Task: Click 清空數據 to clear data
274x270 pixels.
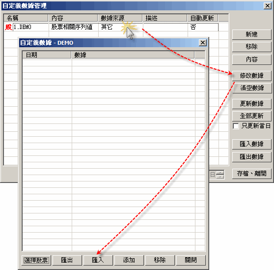Action: [251, 88]
